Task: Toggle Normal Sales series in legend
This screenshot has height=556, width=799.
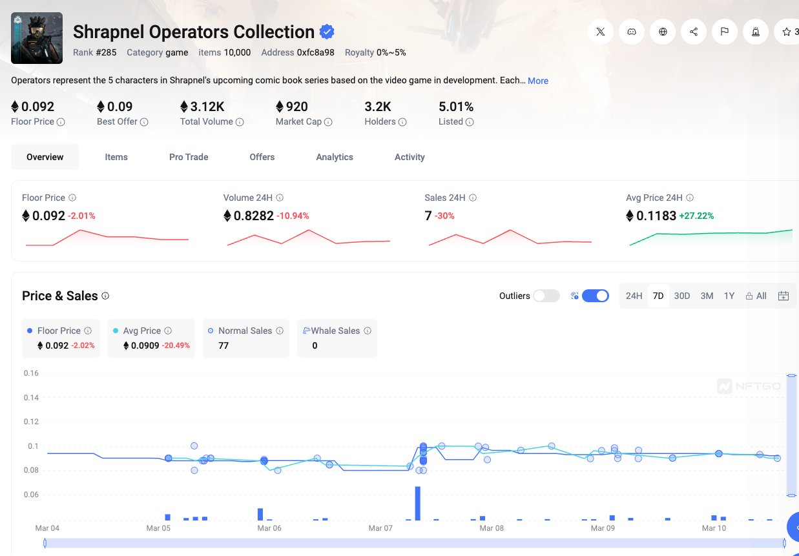Action: click(246, 338)
